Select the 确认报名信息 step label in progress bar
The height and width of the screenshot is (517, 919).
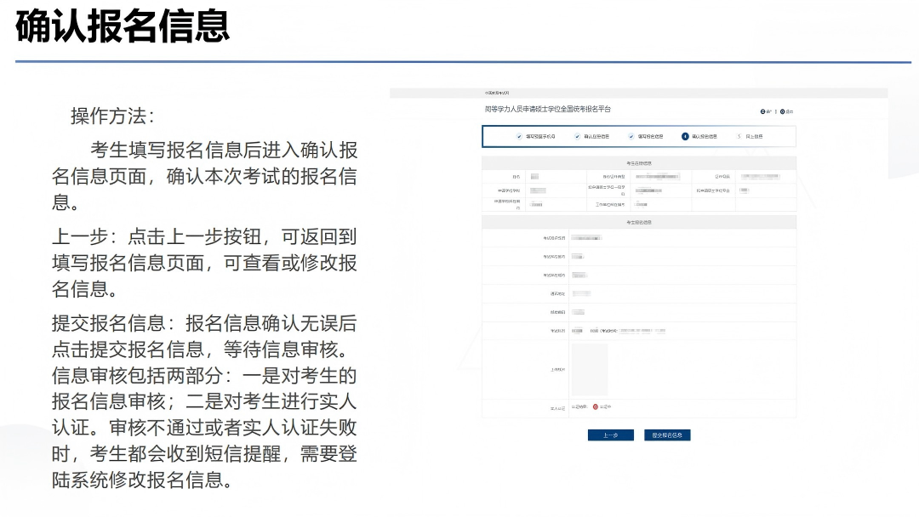coord(705,136)
